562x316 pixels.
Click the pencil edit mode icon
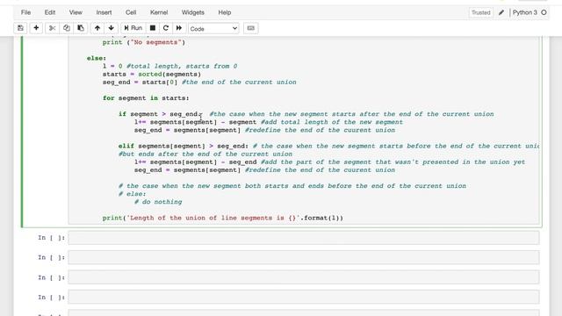(501, 12)
